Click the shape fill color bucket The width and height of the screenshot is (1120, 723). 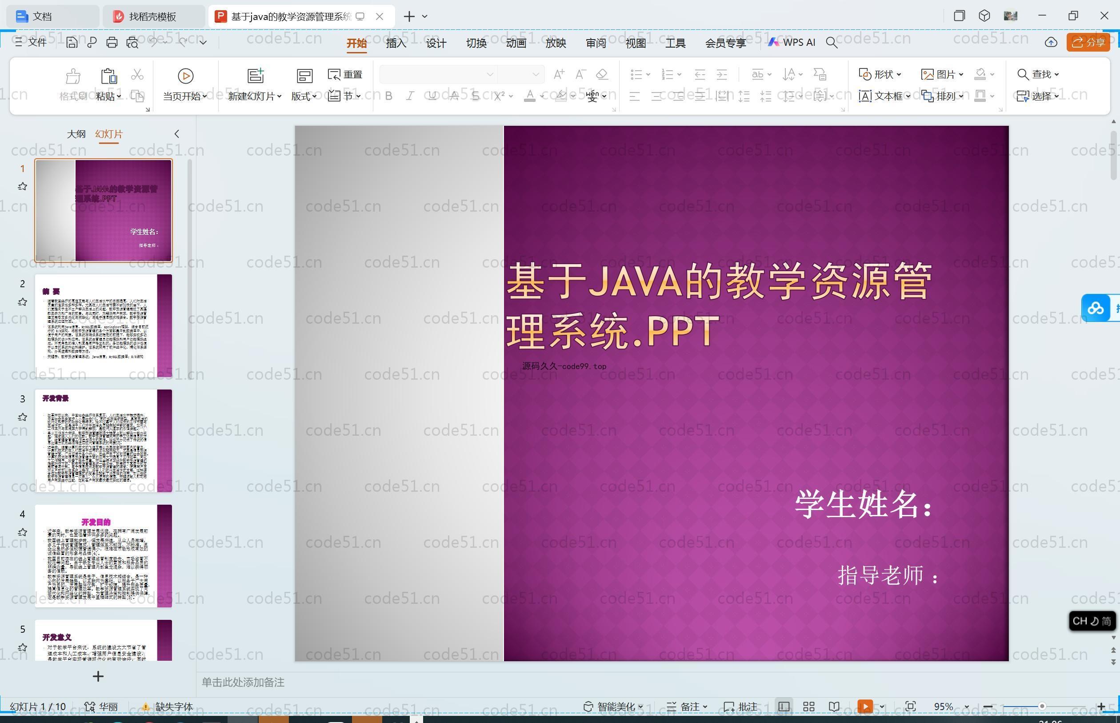(980, 74)
